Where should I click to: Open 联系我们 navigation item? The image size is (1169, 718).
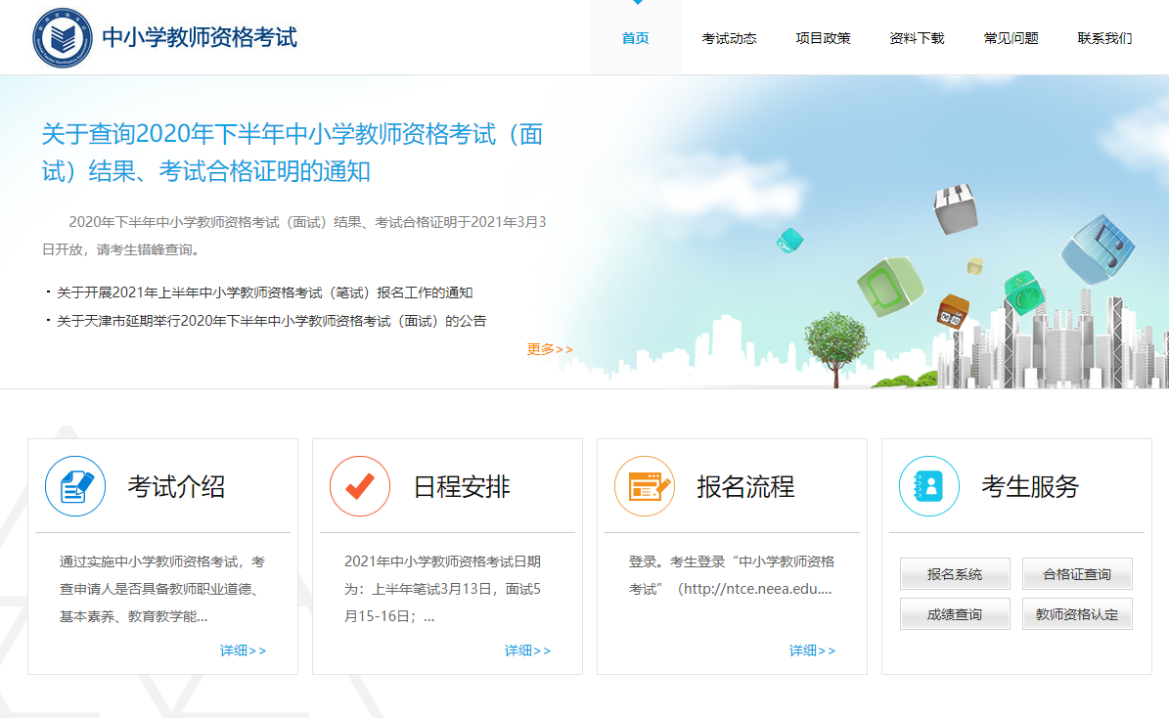[x=1104, y=38]
